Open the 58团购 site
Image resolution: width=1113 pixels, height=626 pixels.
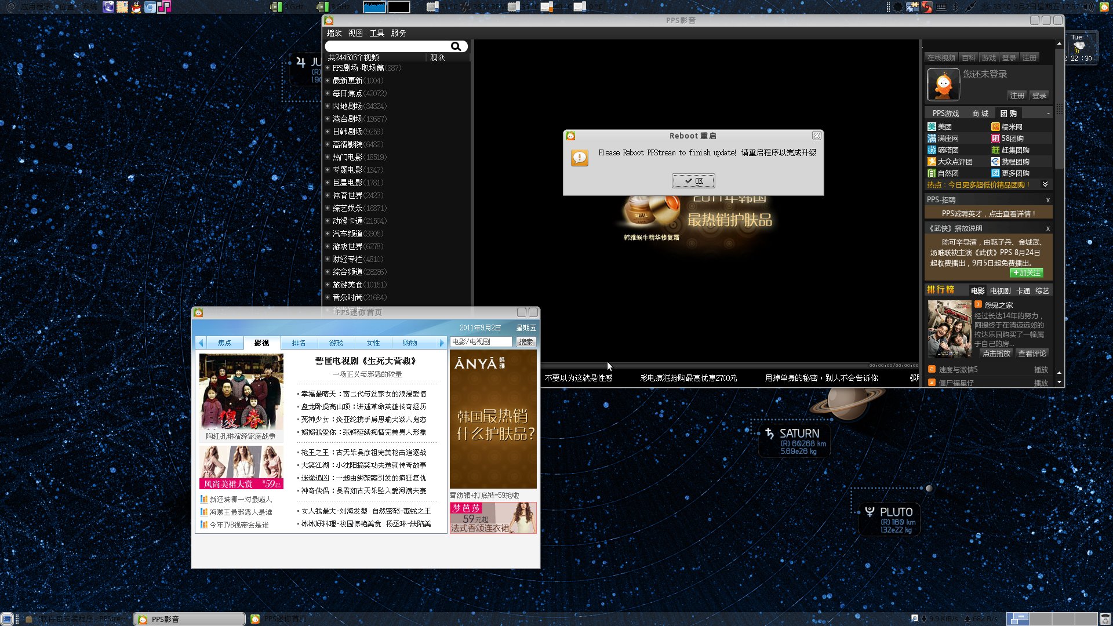[x=1007, y=139]
